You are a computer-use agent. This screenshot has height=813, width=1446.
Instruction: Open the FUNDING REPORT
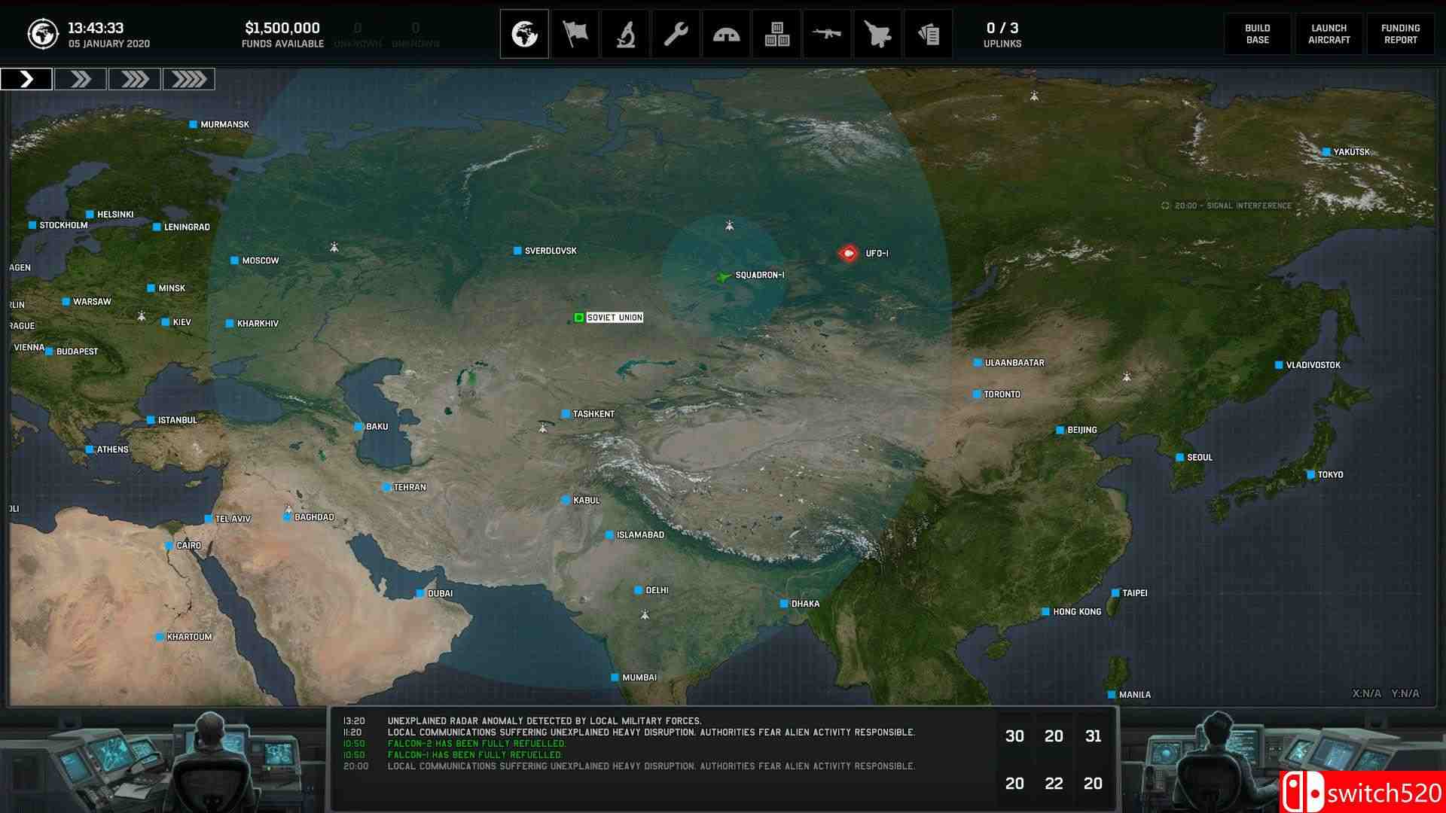1401,33
